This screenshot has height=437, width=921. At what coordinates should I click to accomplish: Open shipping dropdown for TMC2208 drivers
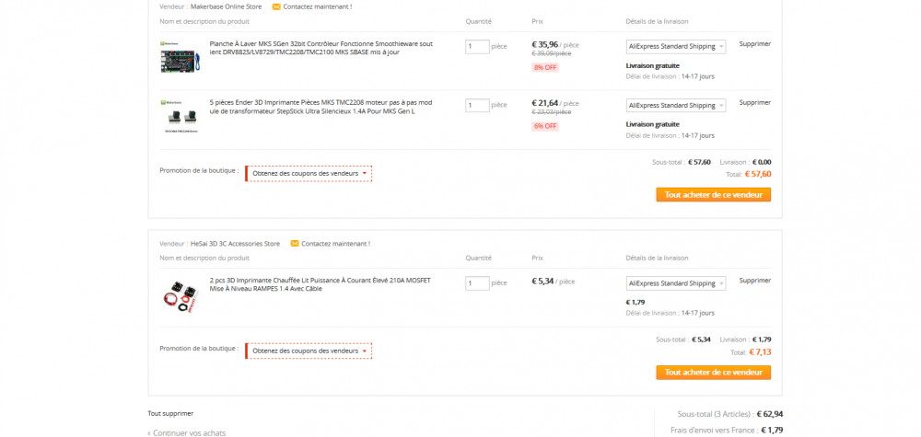point(676,106)
